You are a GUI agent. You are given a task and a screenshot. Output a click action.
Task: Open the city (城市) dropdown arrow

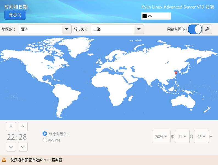[x=139, y=29]
